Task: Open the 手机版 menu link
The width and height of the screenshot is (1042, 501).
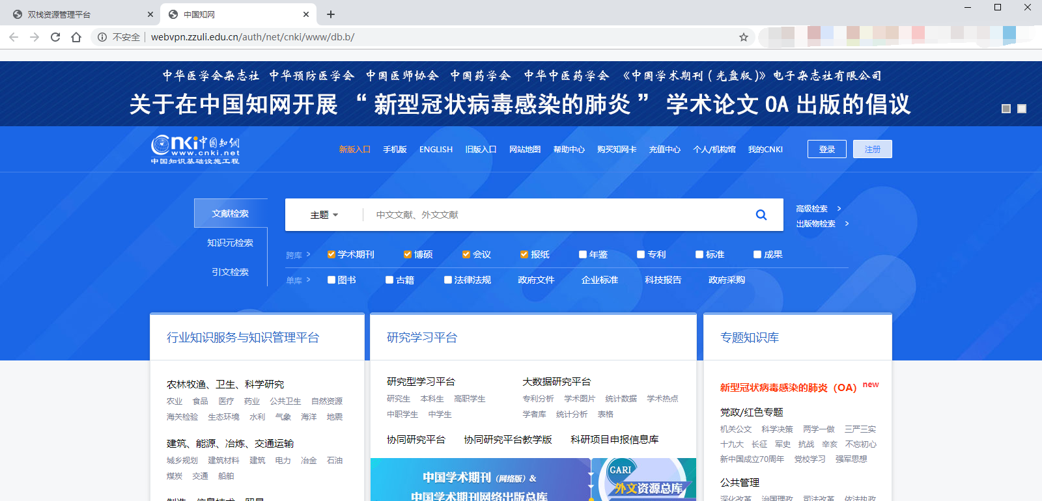Action: coord(395,150)
